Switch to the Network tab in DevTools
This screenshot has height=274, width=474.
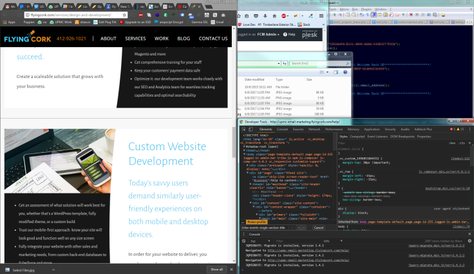(314, 130)
